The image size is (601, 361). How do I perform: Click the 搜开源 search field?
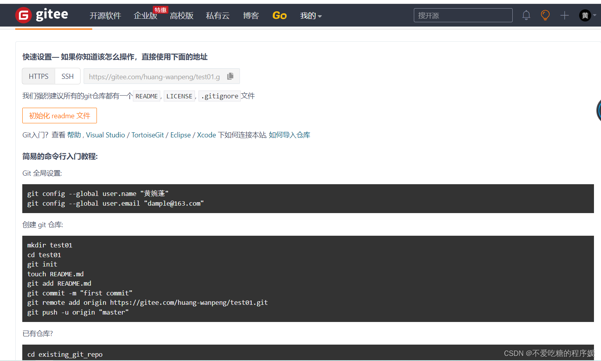(463, 15)
